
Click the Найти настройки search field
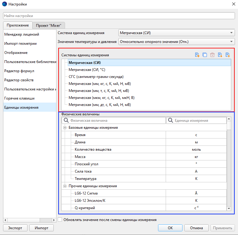point(119,16)
